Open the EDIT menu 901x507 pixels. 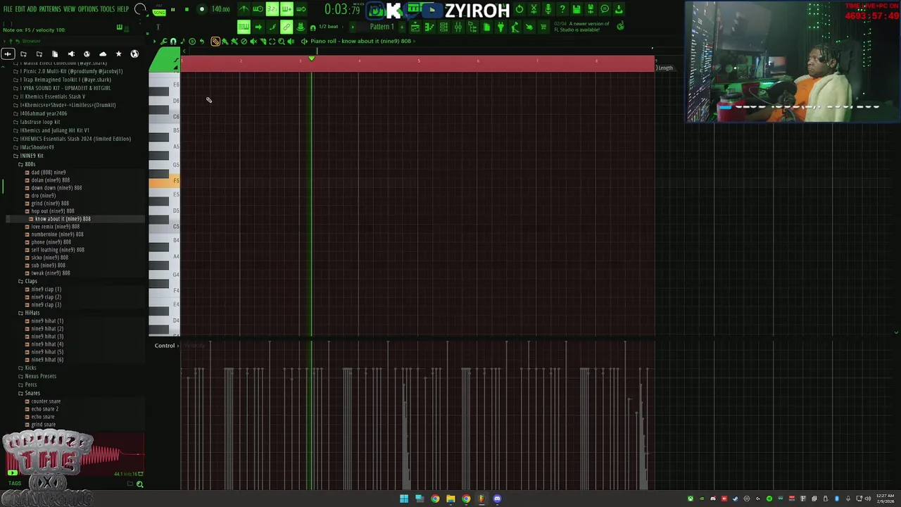click(20, 9)
